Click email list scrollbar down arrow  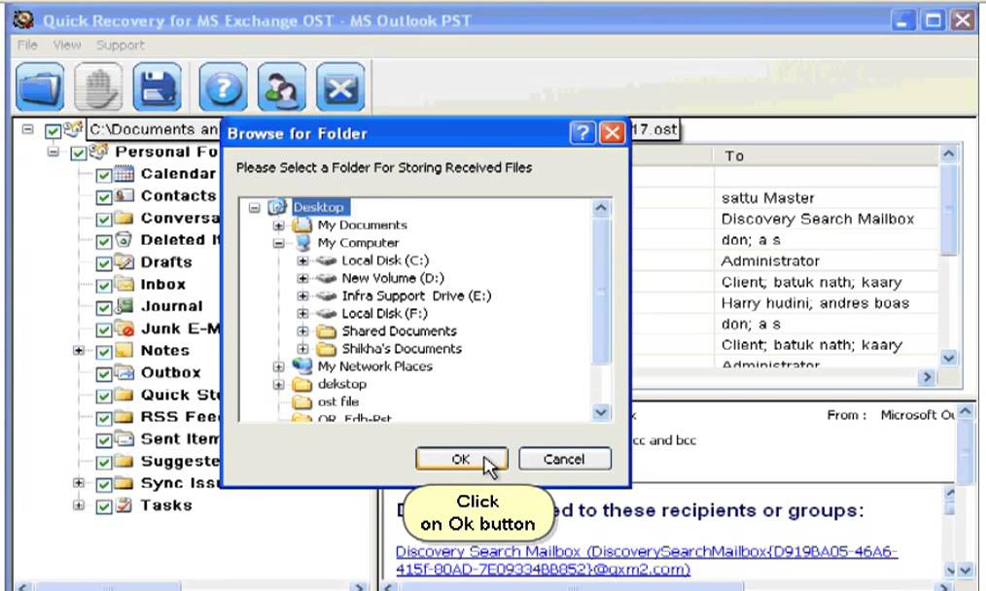click(x=948, y=358)
